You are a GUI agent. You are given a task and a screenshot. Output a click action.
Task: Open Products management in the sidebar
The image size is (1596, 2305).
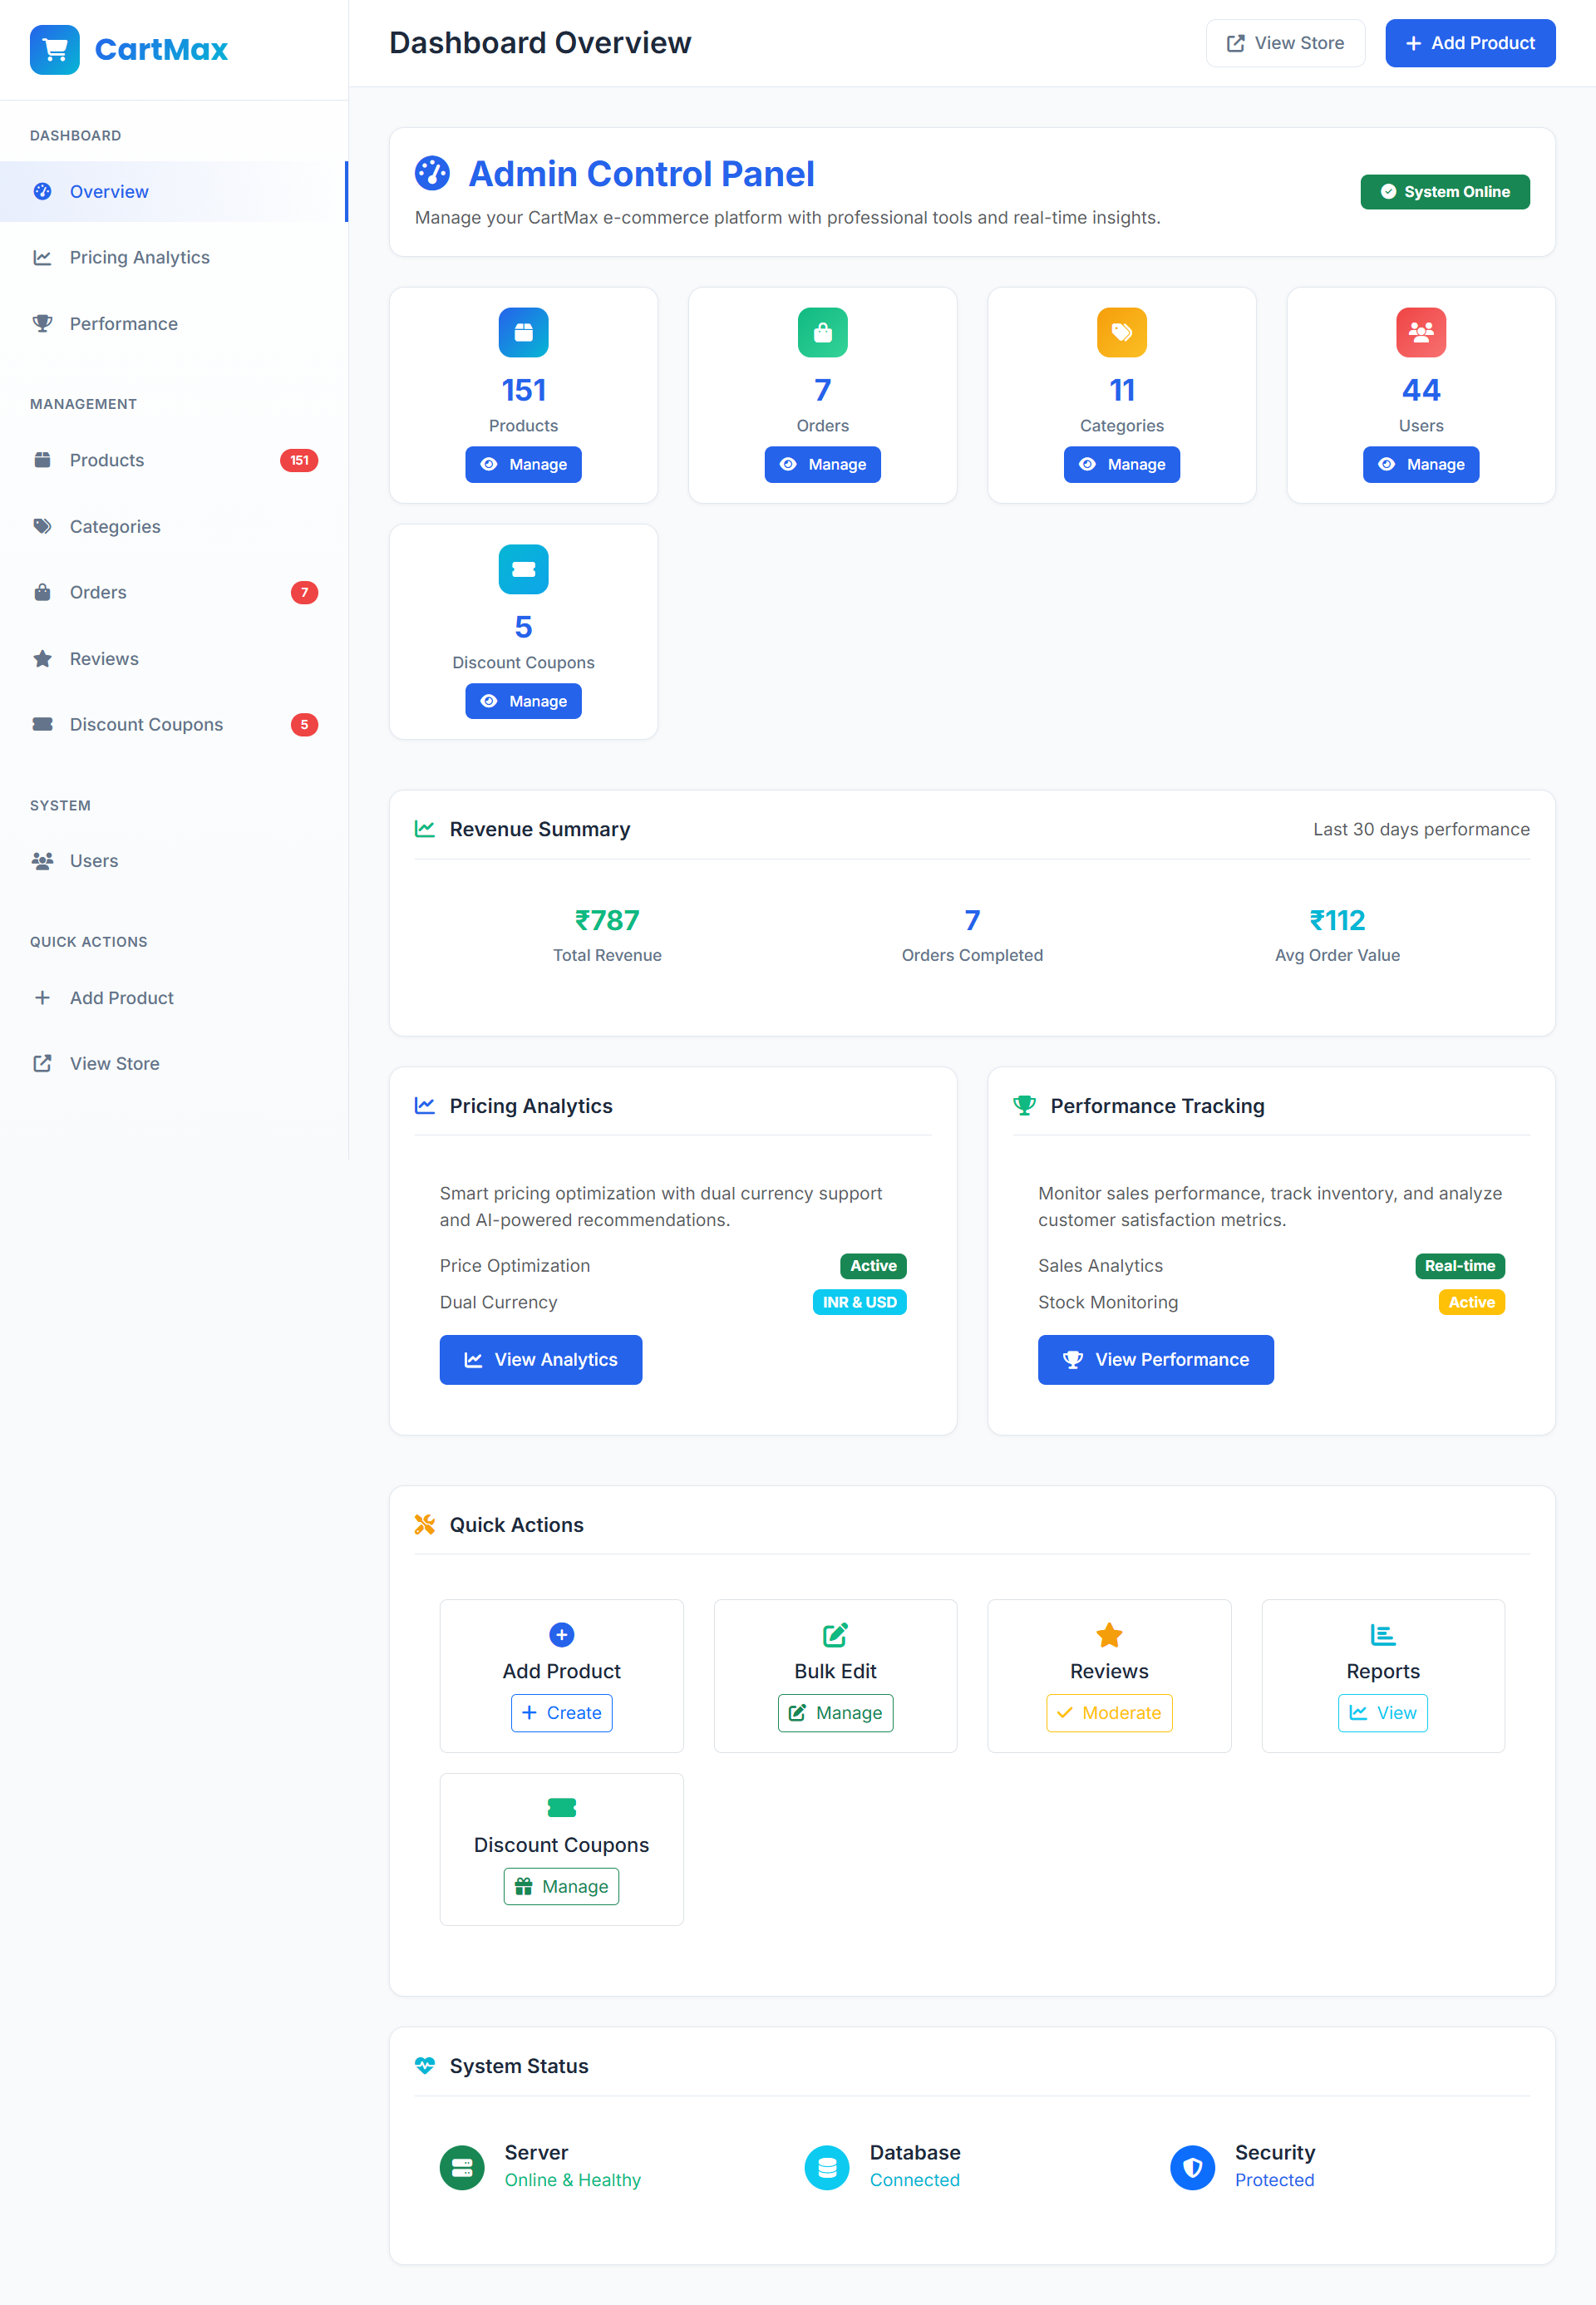pyautogui.click(x=174, y=461)
